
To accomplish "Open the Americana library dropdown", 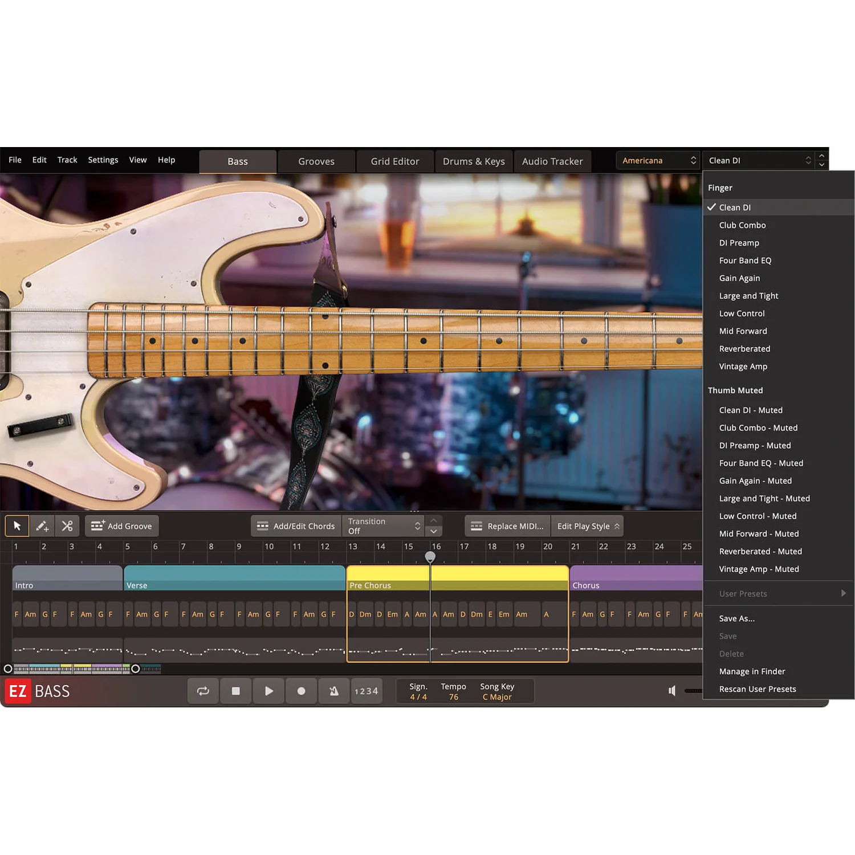I will pos(658,161).
